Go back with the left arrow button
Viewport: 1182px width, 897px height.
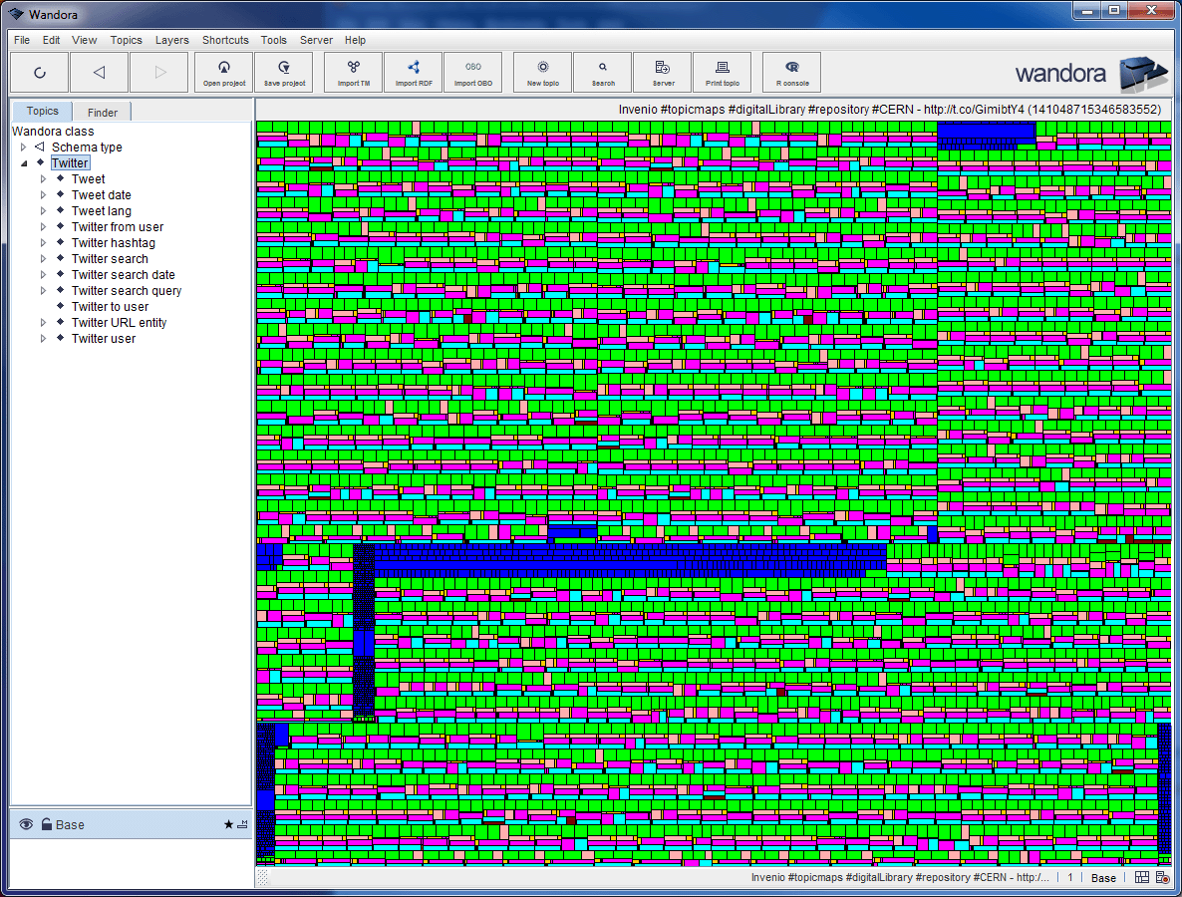click(x=99, y=72)
